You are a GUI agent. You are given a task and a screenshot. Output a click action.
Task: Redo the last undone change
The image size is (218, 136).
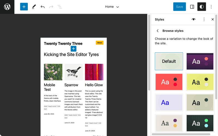pos(51,7)
